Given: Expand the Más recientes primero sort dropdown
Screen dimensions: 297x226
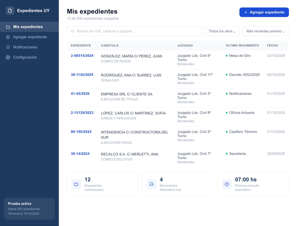Looking at the screenshot, I should [266, 31].
